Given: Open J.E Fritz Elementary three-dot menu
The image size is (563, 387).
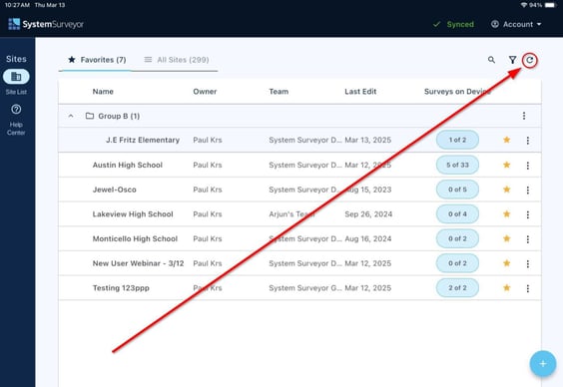Looking at the screenshot, I should [528, 141].
